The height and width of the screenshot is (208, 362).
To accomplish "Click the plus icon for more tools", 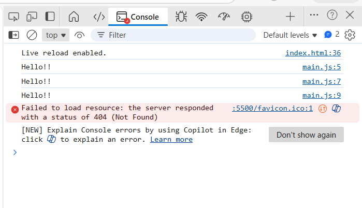I will tap(290, 17).
